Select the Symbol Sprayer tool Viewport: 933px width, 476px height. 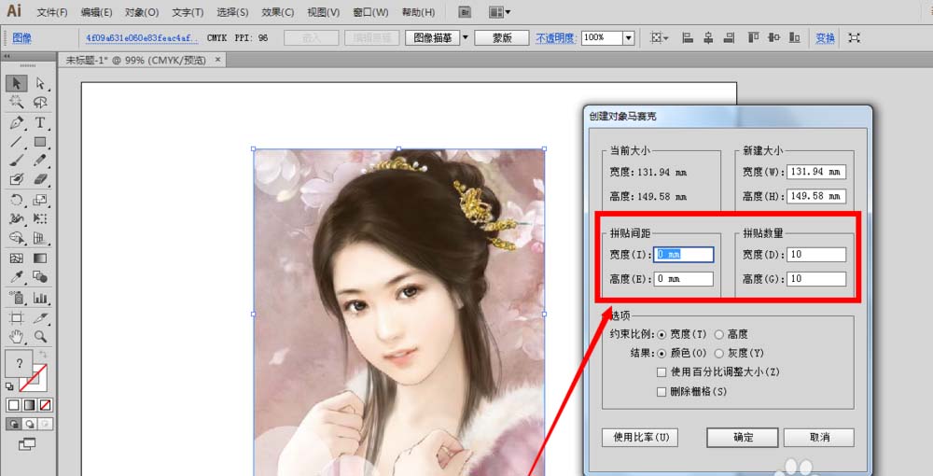tap(17, 298)
